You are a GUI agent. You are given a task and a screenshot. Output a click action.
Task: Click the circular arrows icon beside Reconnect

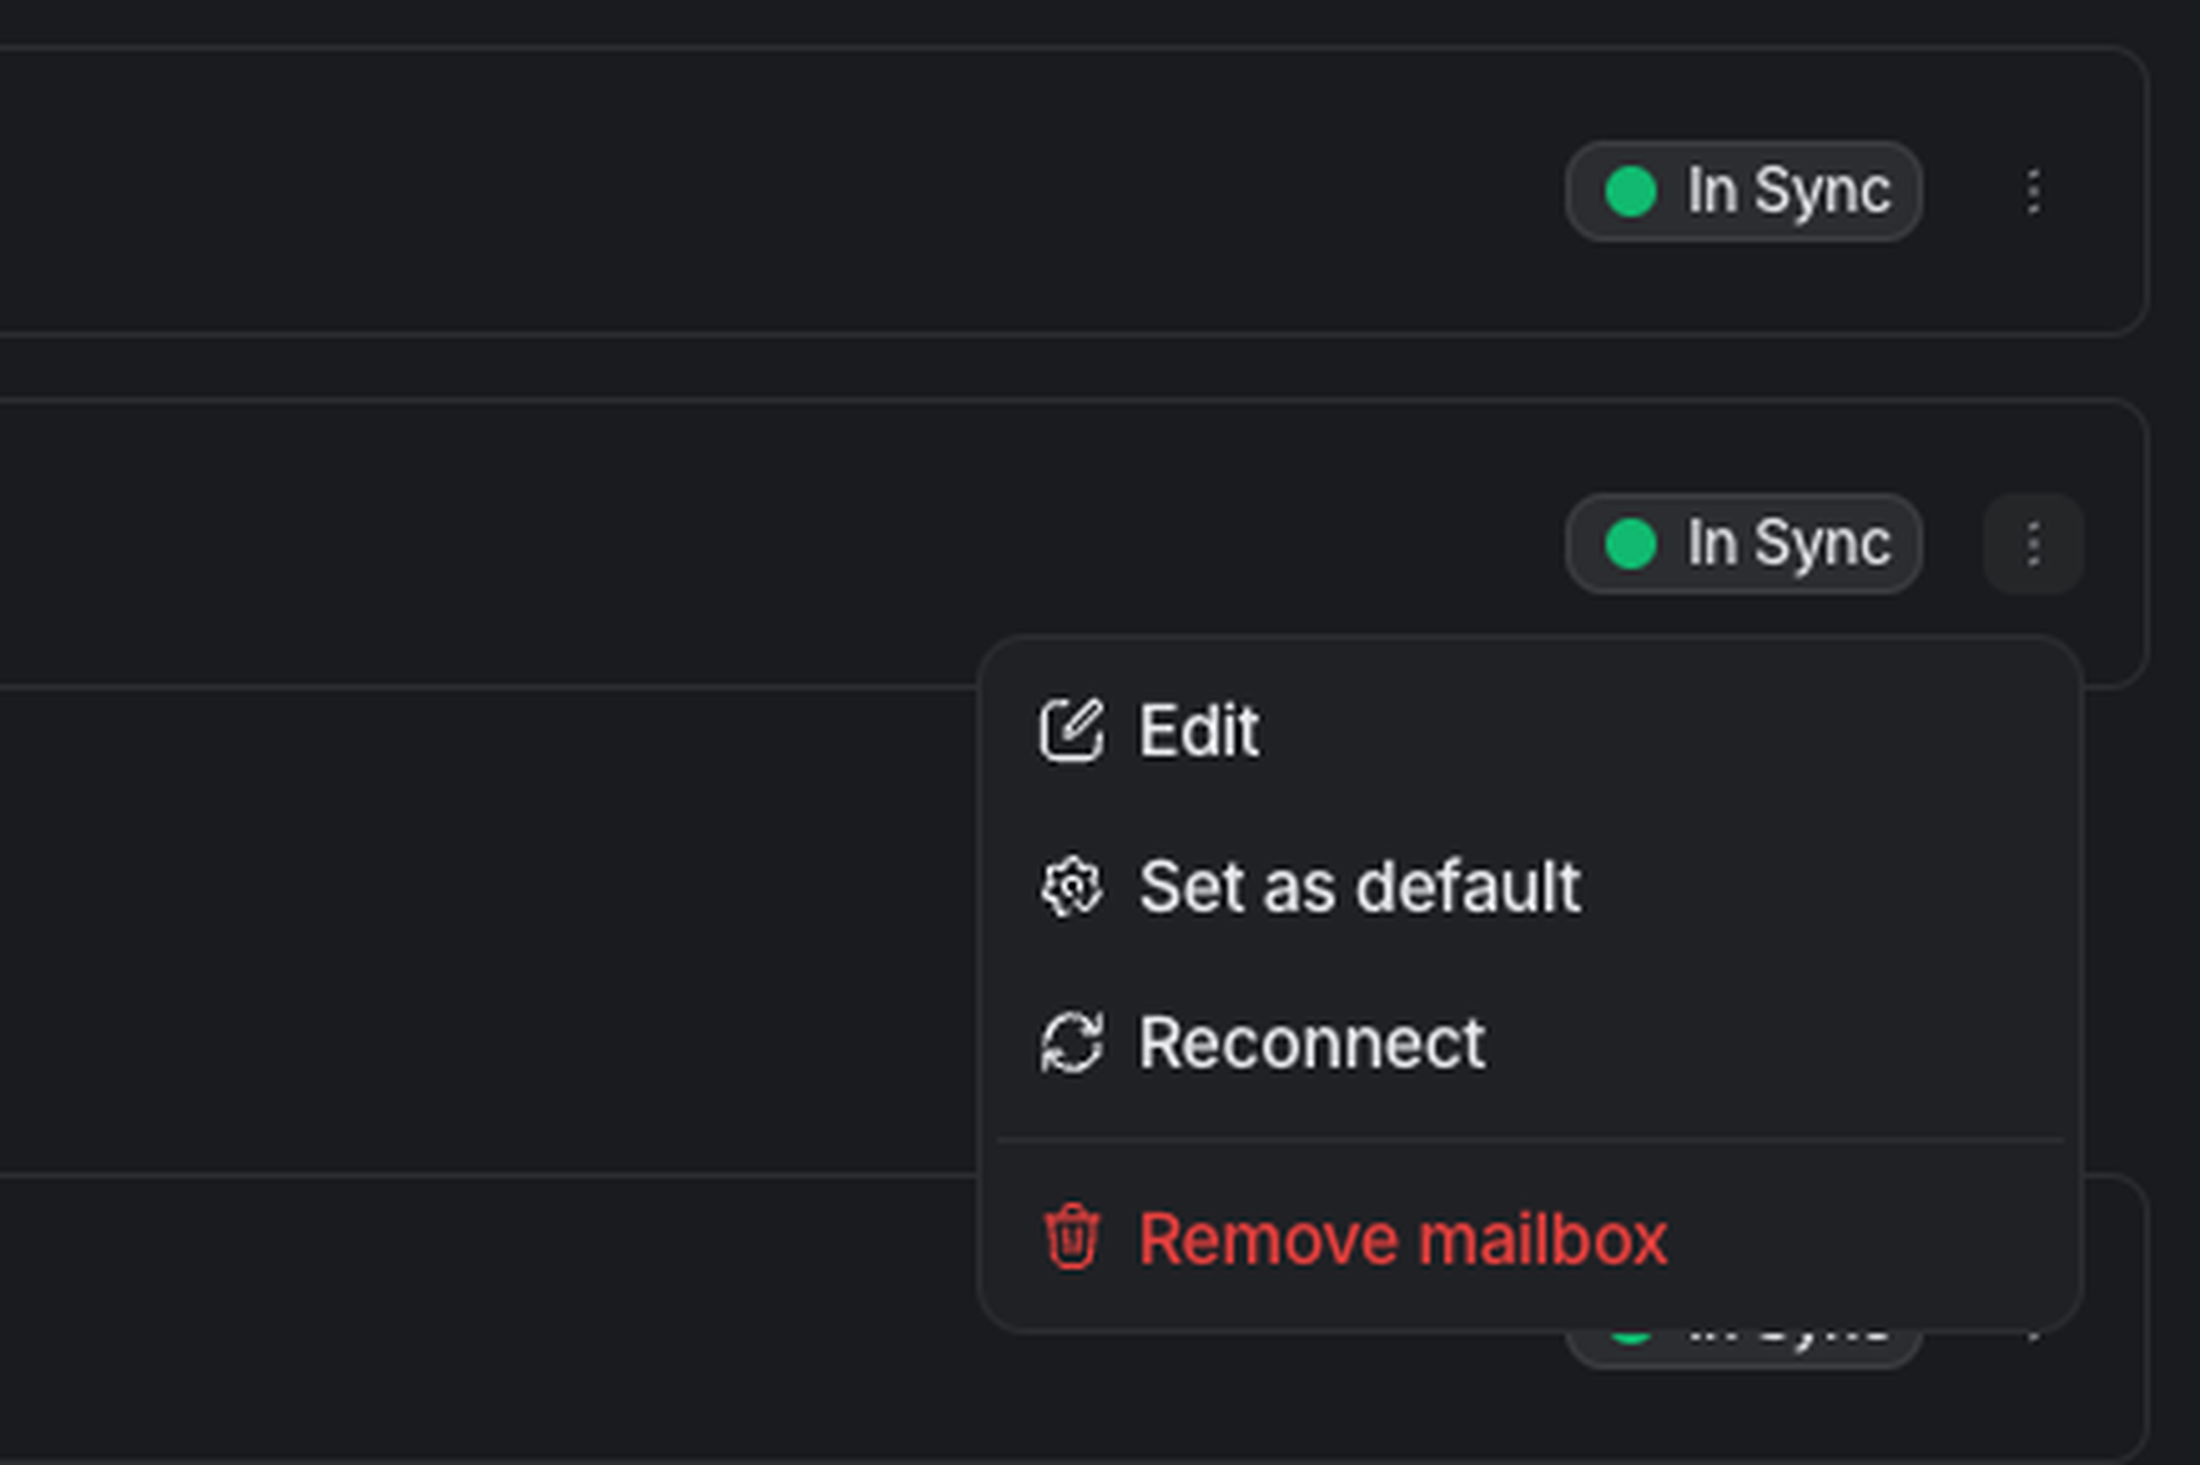coord(1071,1042)
